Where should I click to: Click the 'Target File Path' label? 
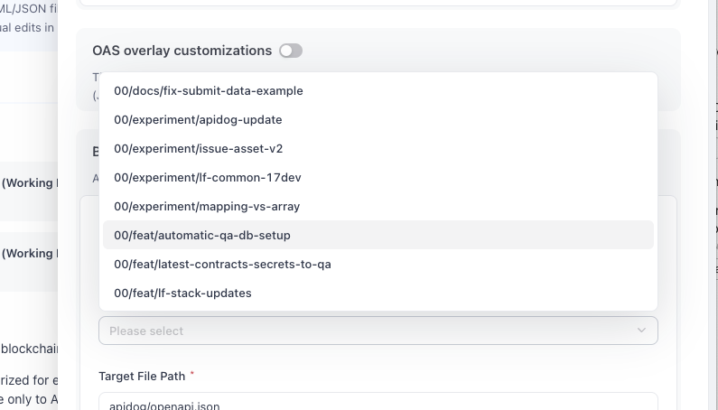(x=141, y=375)
